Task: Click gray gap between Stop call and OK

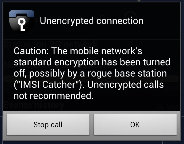Action: pos(92,125)
